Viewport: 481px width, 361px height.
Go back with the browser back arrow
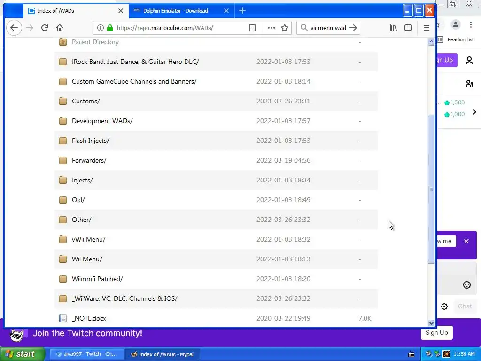point(14,28)
